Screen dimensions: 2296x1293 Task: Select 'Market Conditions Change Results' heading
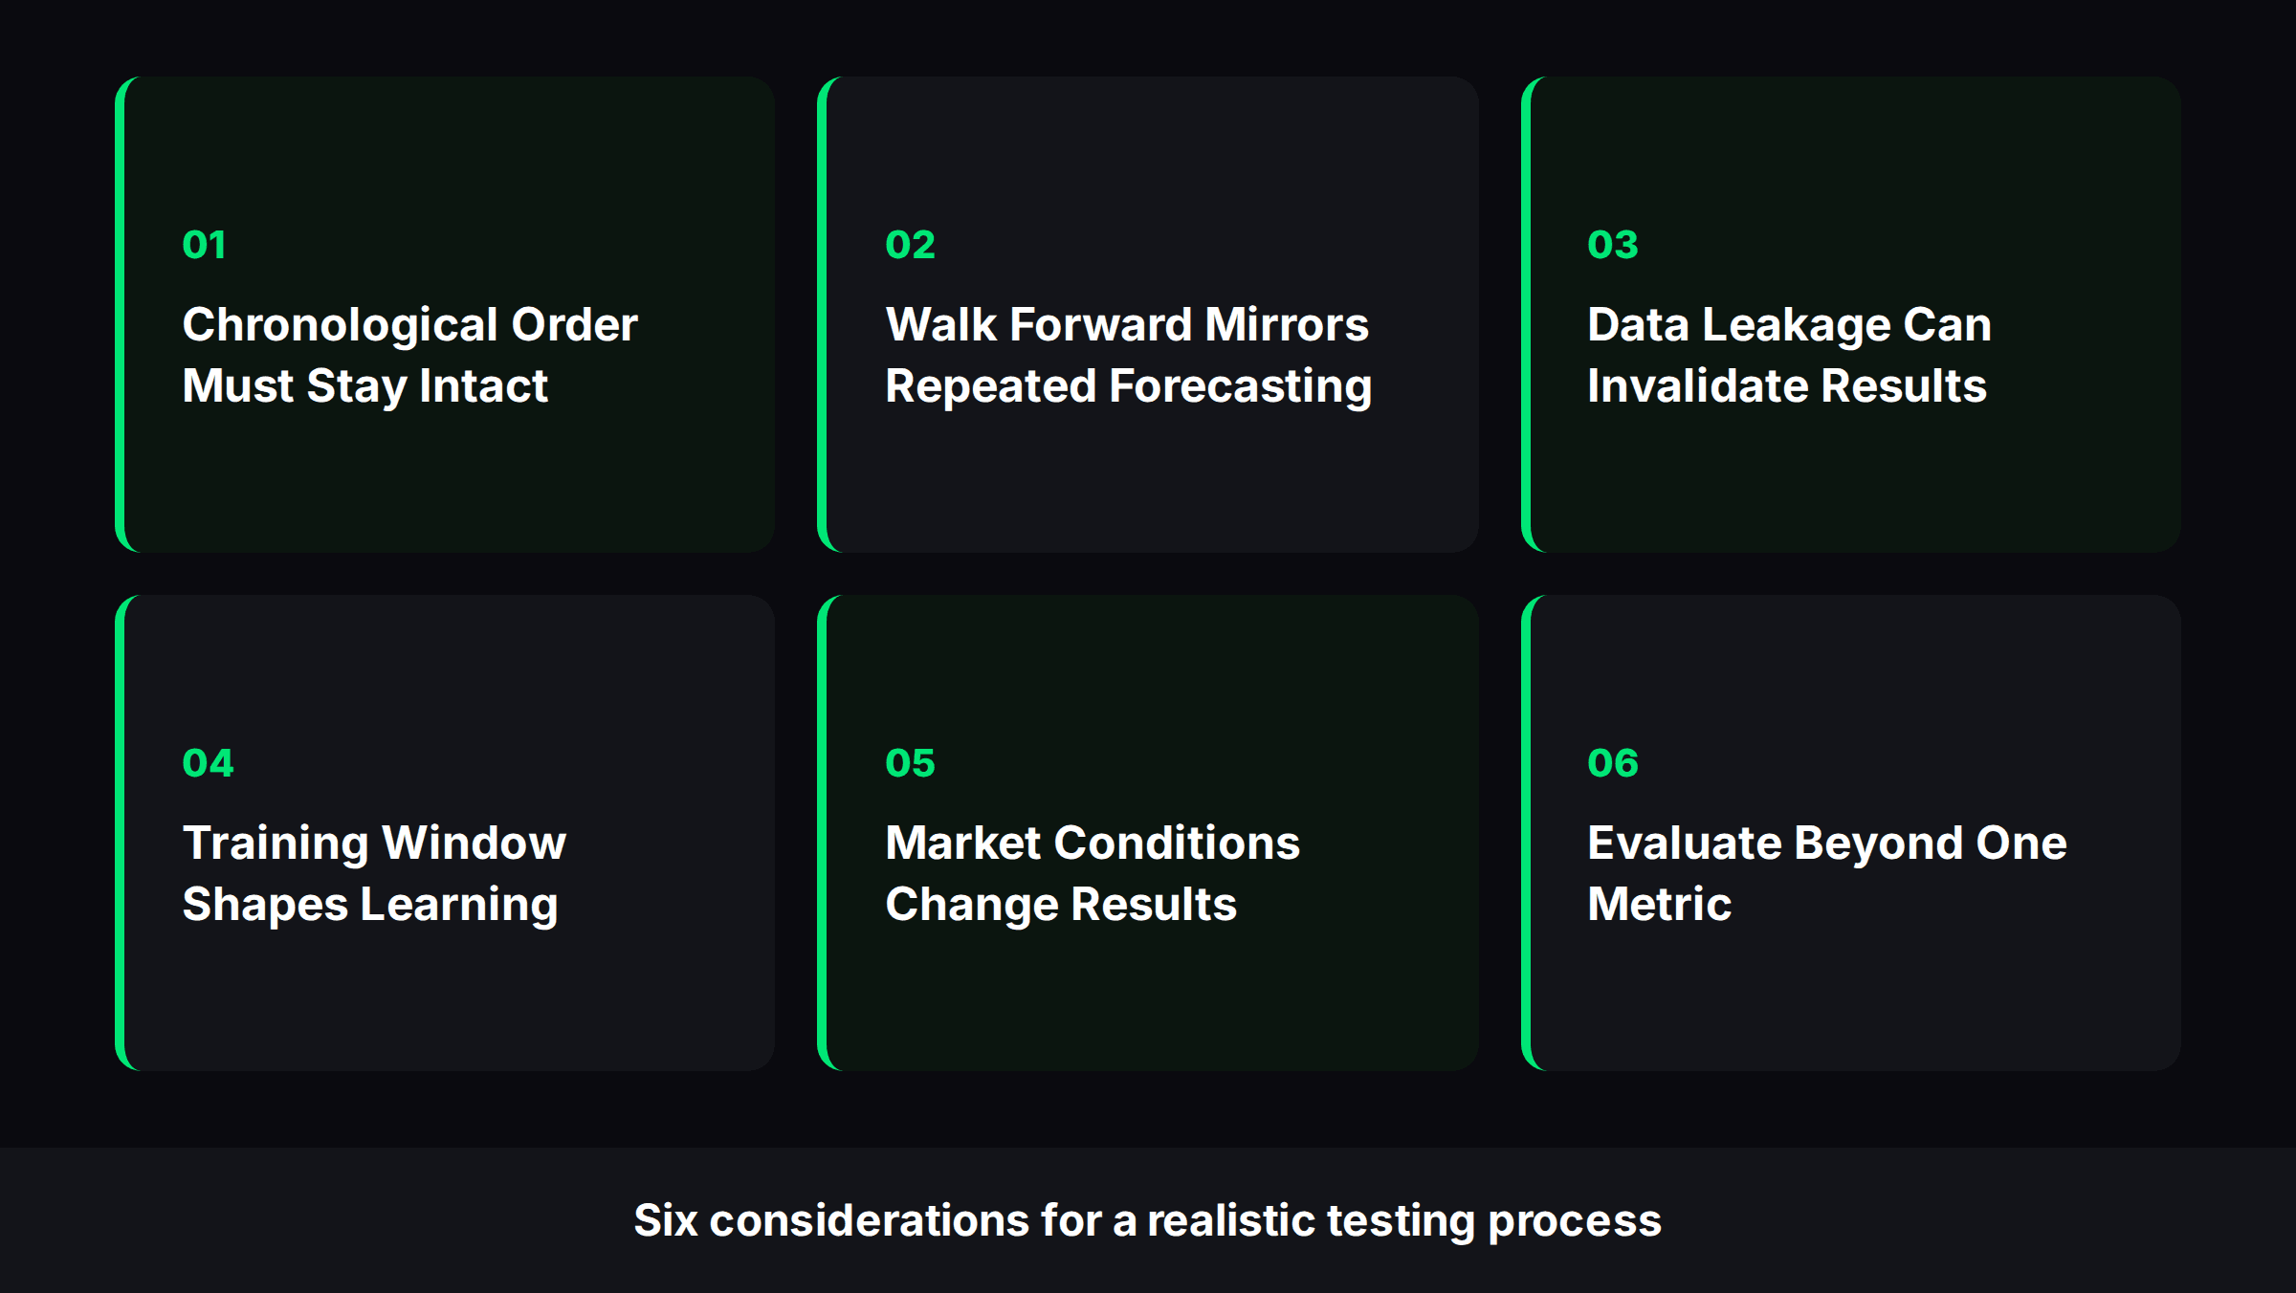tap(1093, 873)
